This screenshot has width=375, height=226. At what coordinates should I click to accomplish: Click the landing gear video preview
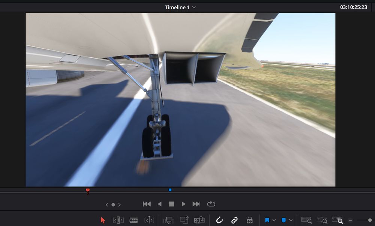[x=181, y=100]
